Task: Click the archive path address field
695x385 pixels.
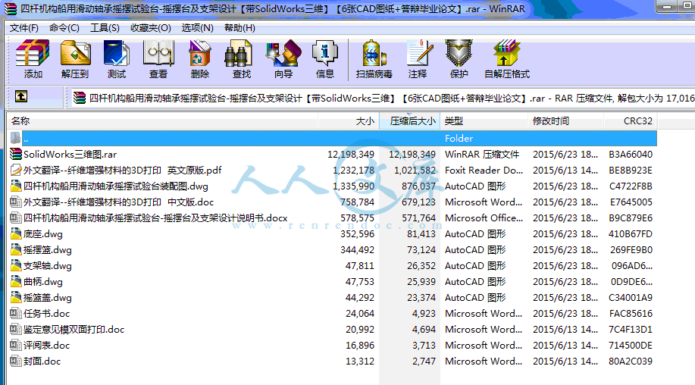Action: coord(383,98)
